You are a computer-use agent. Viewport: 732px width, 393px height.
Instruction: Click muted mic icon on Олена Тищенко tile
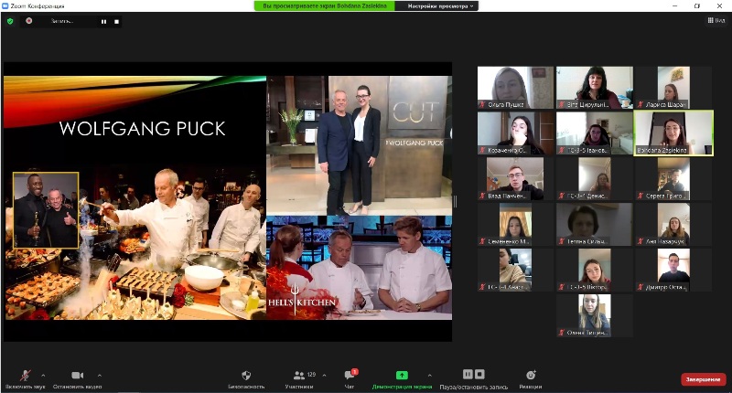pos(562,333)
